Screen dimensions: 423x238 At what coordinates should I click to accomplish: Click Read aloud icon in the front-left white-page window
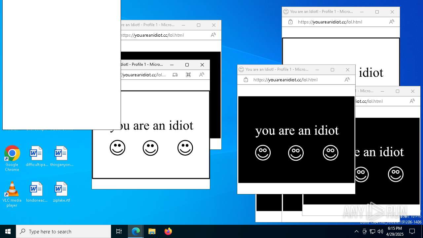pyautogui.click(x=202, y=75)
